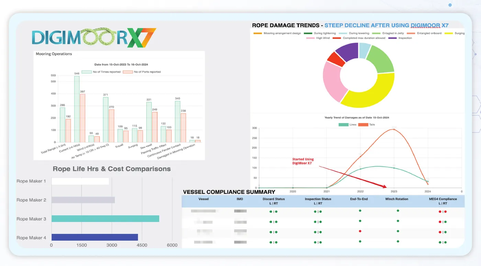
Task: Hide the 'Tails' series in yearly trend
Action: [366, 125]
